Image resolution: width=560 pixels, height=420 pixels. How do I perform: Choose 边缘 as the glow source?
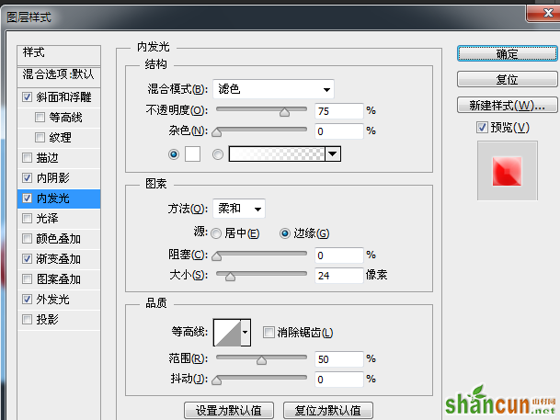(x=285, y=233)
